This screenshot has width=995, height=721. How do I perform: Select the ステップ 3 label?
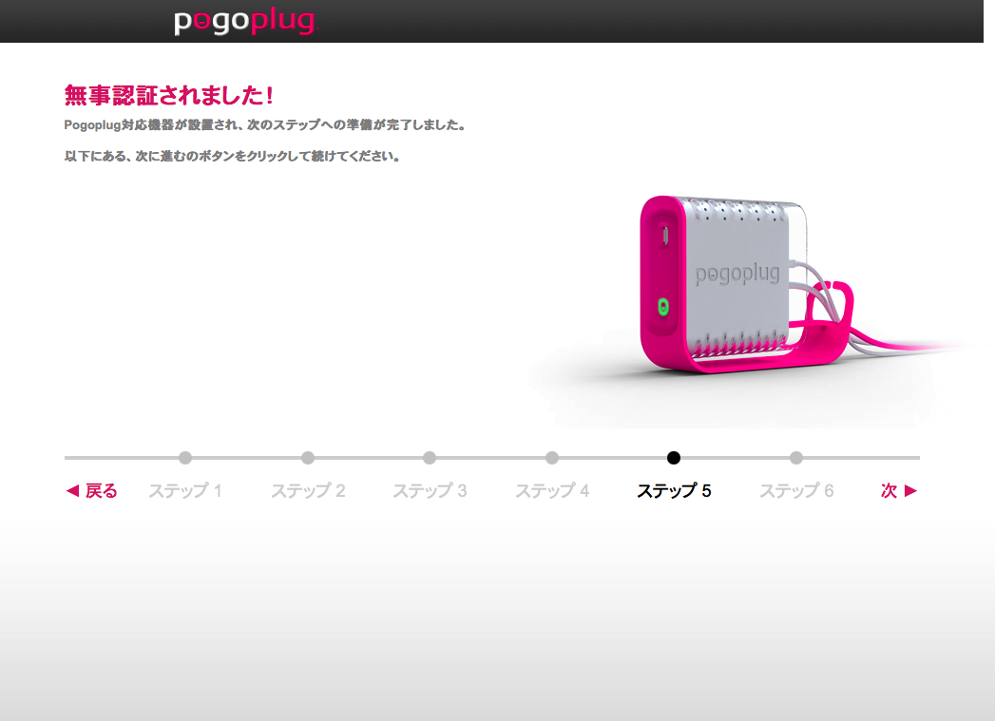pyautogui.click(x=430, y=491)
